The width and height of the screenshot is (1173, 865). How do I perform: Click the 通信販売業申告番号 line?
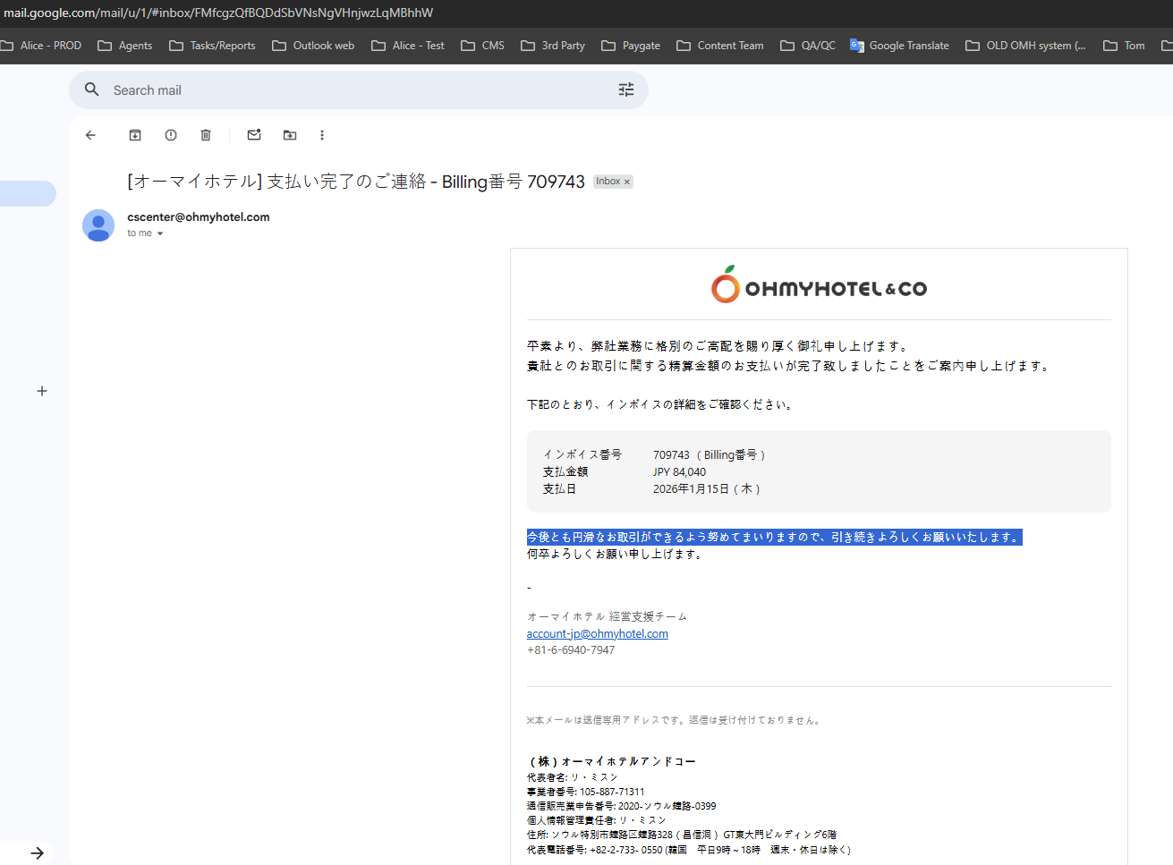tap(621, 806)
